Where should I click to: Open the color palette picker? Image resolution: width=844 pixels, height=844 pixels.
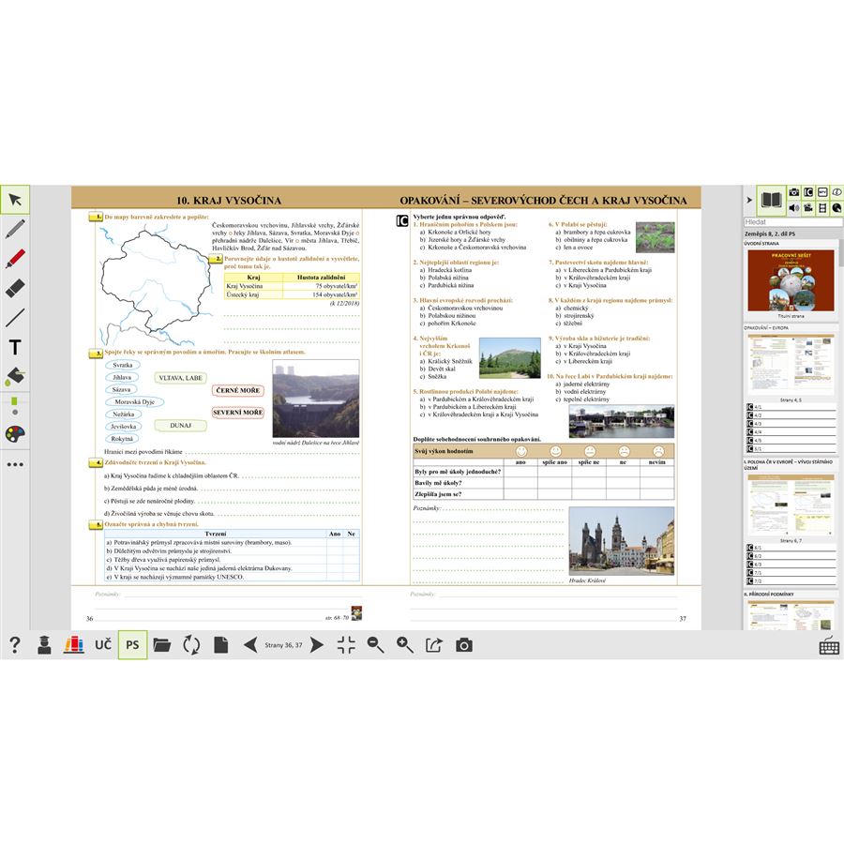coord(15,434)
